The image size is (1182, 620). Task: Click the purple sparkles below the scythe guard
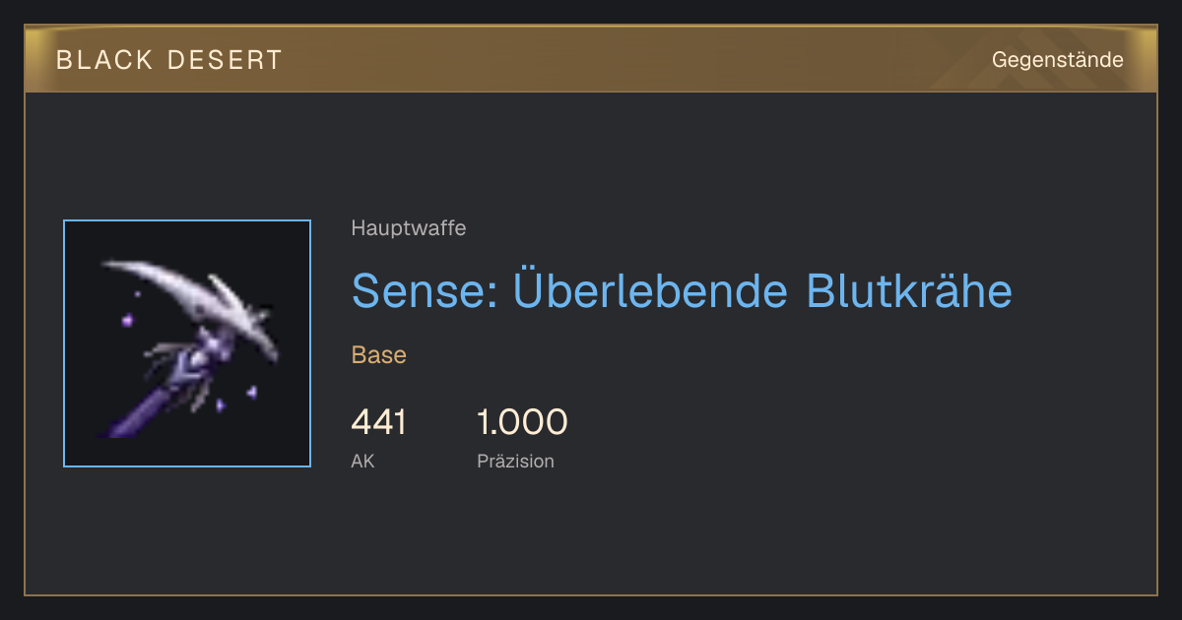tap(236, 398)
